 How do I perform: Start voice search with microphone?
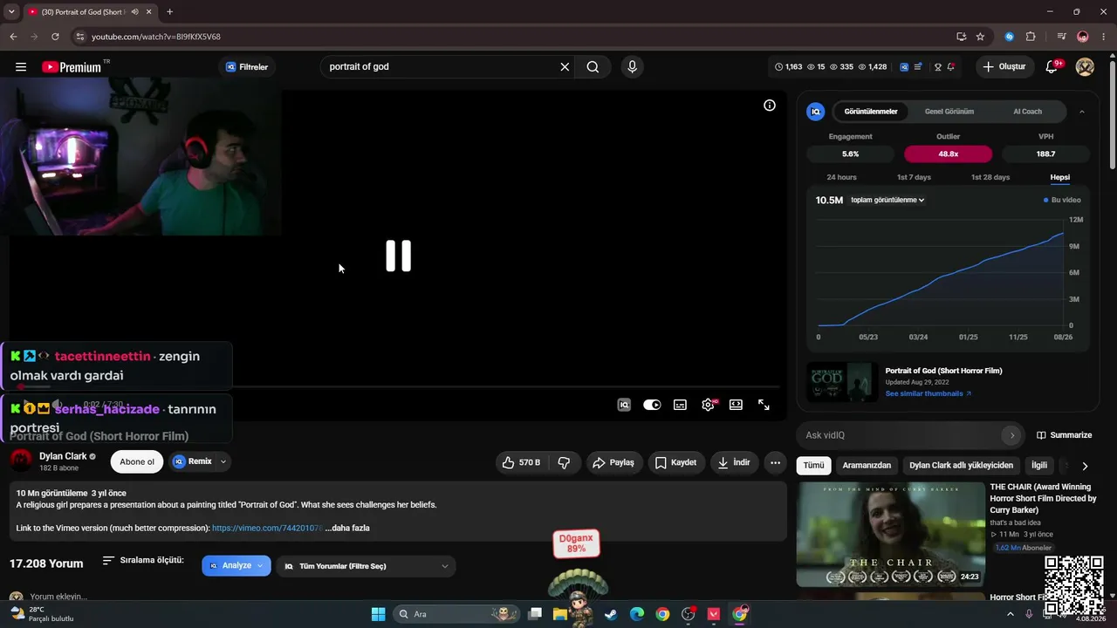pos(633,67)
